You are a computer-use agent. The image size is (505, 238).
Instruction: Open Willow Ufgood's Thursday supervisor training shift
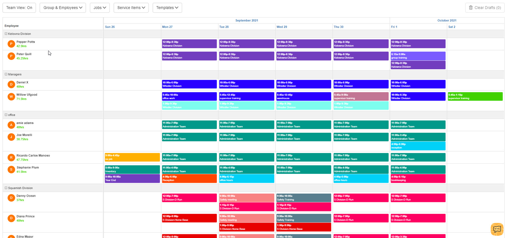coord(361,96)
